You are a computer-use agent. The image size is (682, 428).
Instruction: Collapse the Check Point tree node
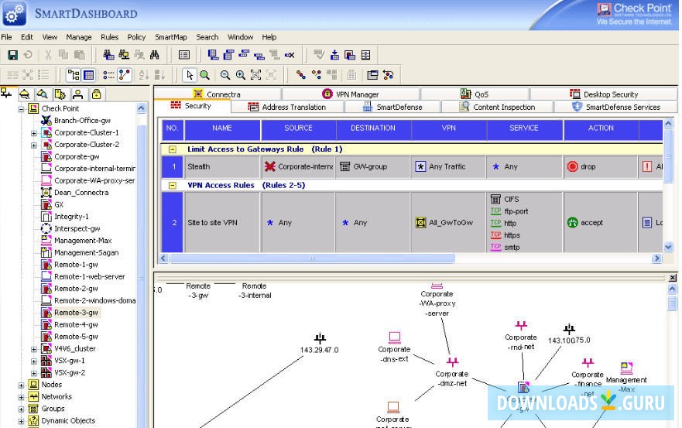pos(21,108)
